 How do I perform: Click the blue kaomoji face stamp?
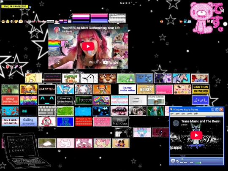pos(201,100)
